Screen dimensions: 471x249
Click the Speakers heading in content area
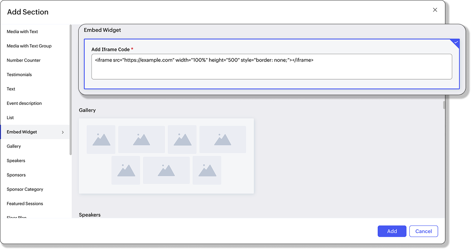coord(90,215)
